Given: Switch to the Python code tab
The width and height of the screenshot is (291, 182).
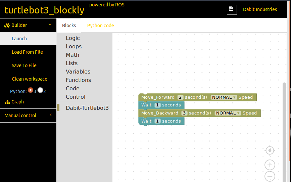Looking at the screenshot, I should click(100, 26).
